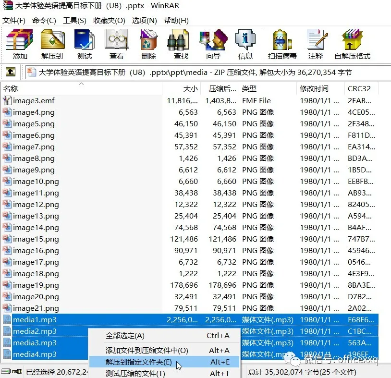Screen dimensions: 391x378
Task: Click the 自解压格式 (SFX) toolbar icon
Action: 352,40
